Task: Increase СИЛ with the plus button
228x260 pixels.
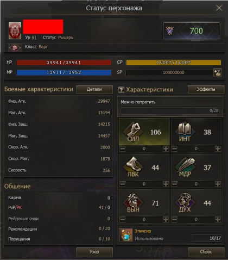Action: click(x=166, y=148)
